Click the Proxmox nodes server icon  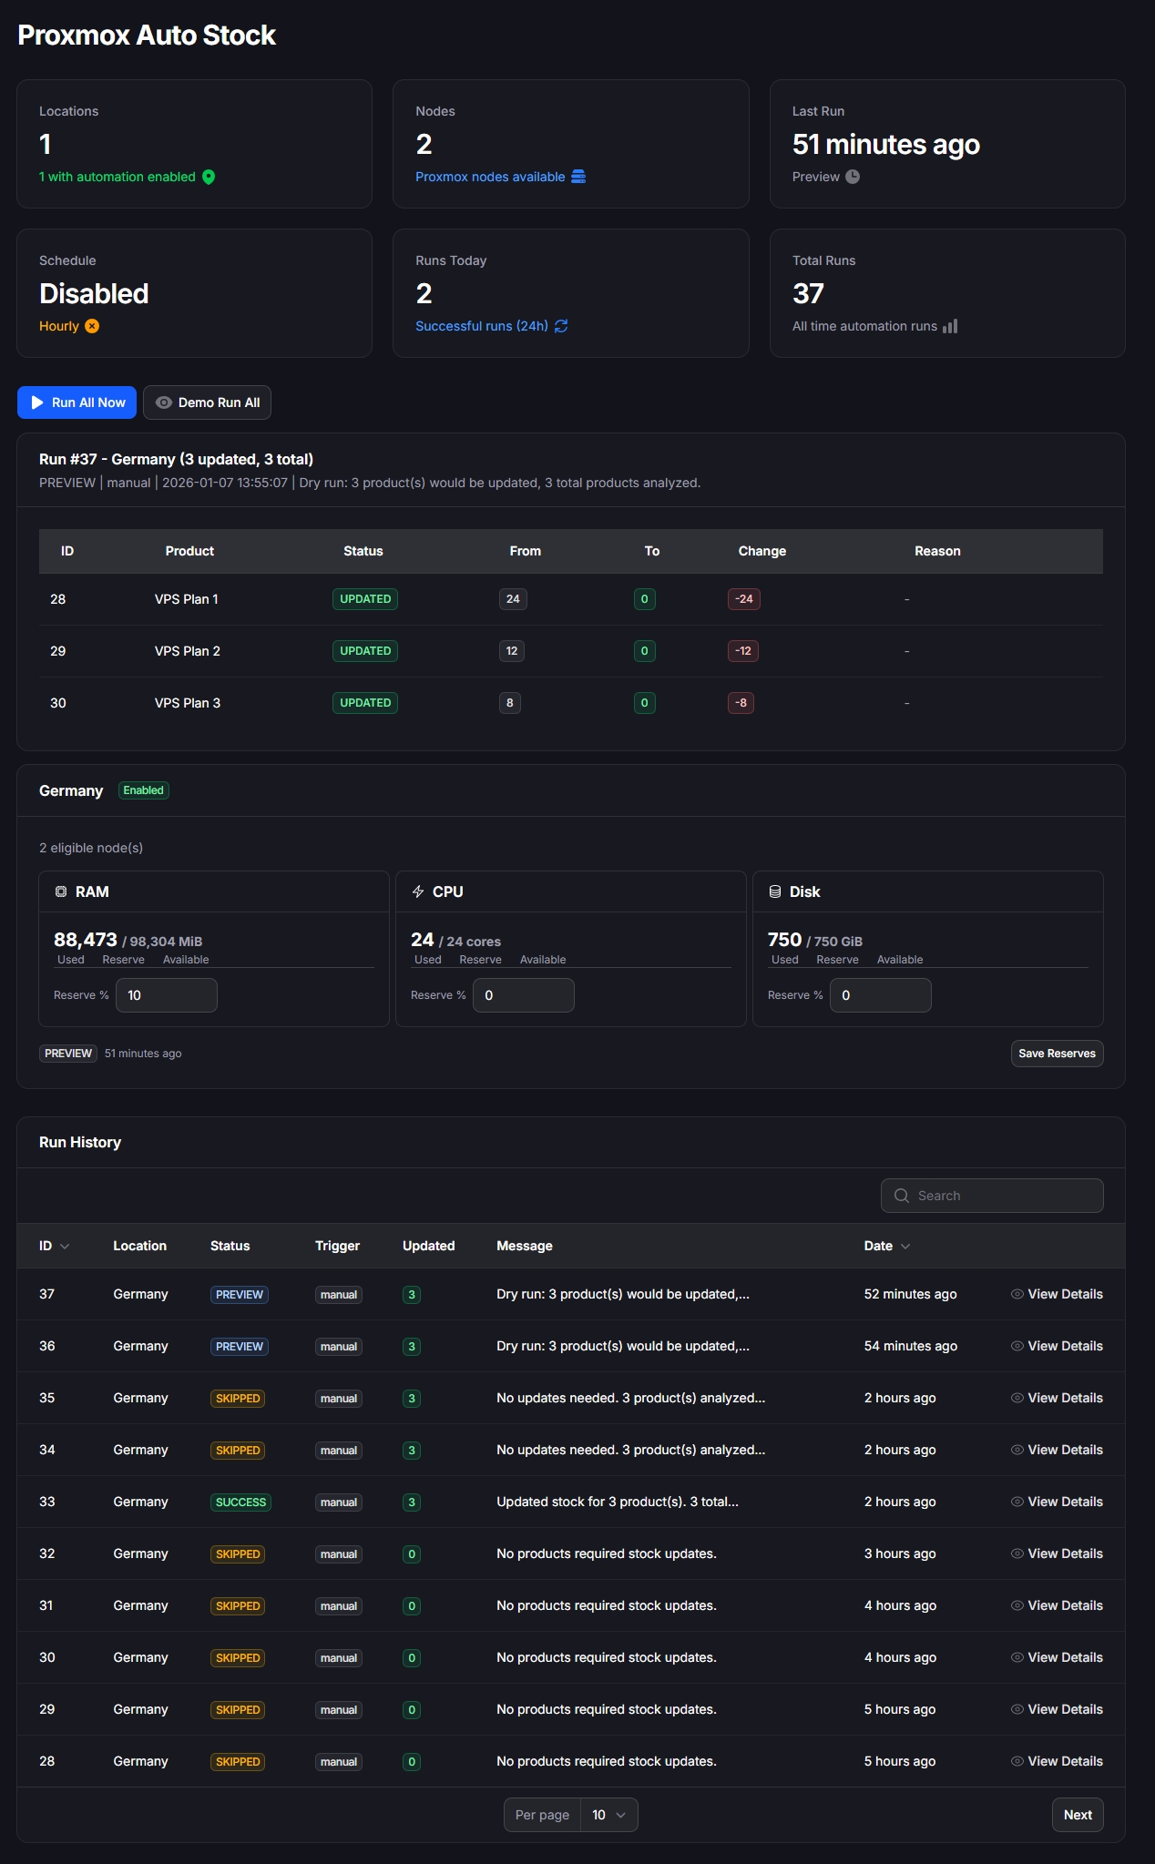coord(578,177)
